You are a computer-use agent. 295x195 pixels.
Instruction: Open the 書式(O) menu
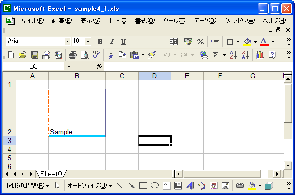(145, 21)
